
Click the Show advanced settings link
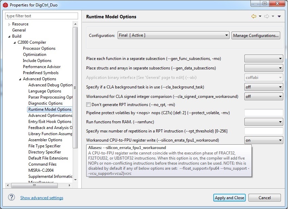[42, 198]
